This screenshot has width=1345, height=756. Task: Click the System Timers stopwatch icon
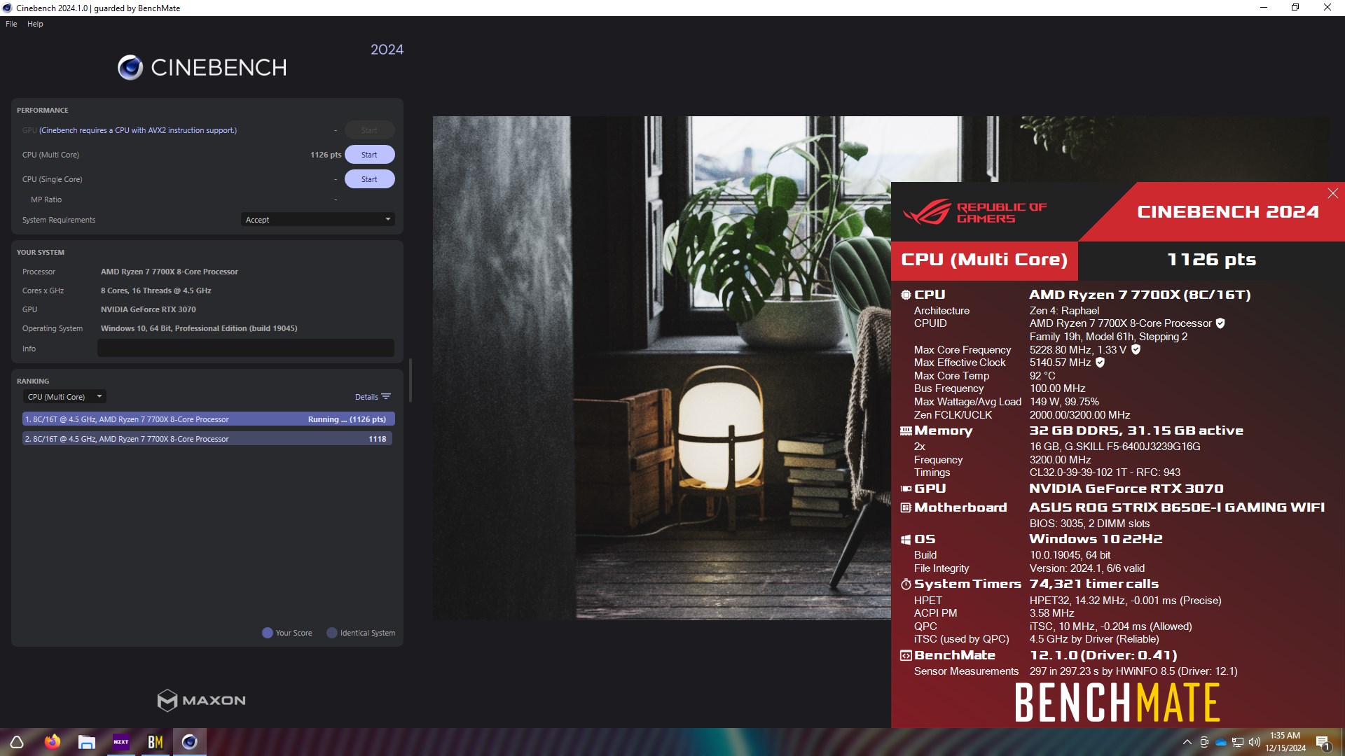coord(906,584)
